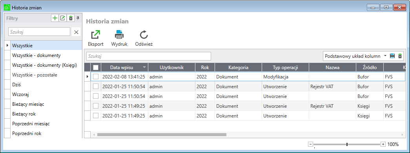Select the Dziś filter
410x153 pixels.
click(x=47, y=85)
